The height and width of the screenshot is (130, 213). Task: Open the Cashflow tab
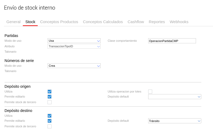coord(136,22)
